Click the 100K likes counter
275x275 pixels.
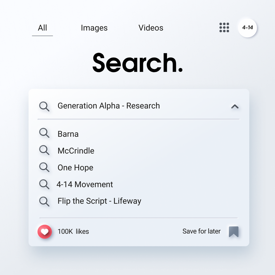73,232
